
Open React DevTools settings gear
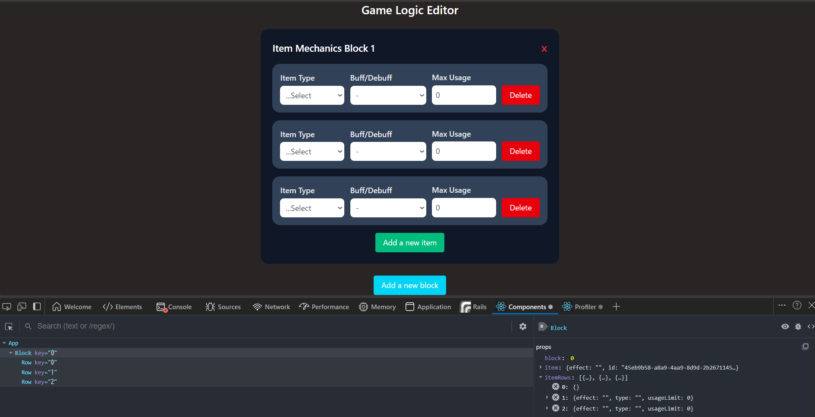point(523,326)
